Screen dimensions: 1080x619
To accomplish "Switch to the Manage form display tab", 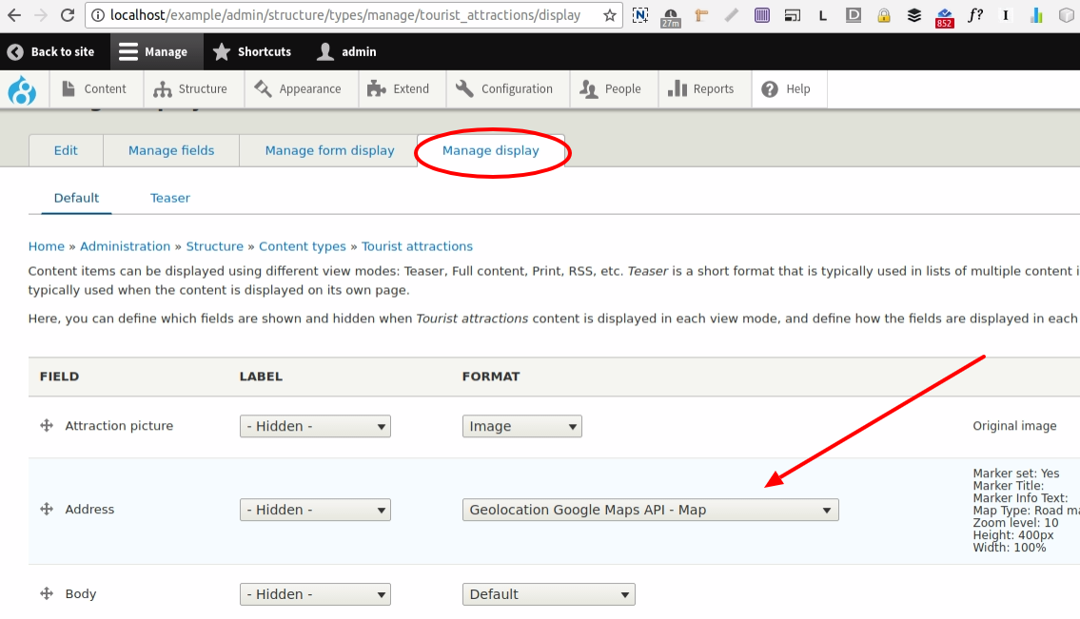I will click(x=329, y=150).
